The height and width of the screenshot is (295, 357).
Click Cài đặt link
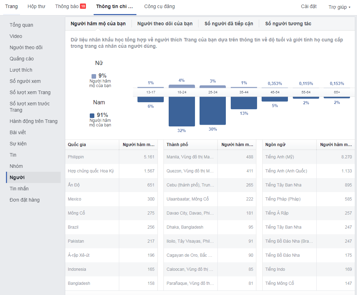click(309, 6)
